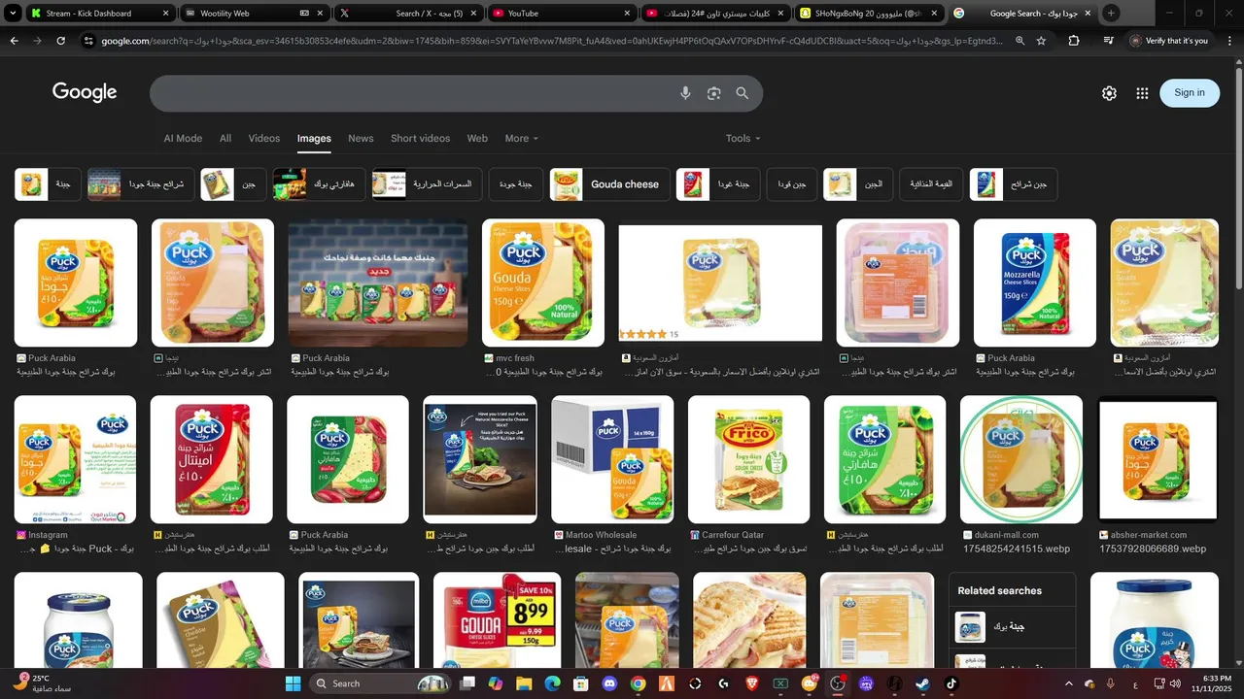Open Microsoft Store from taskbar
Image resolution: width=1244 pixels, height=699 pixels.
point(580,683)
